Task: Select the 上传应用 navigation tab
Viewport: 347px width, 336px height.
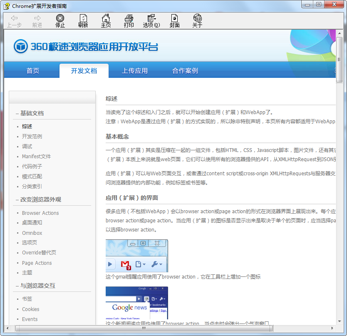Action: click(x=134, y=71)
